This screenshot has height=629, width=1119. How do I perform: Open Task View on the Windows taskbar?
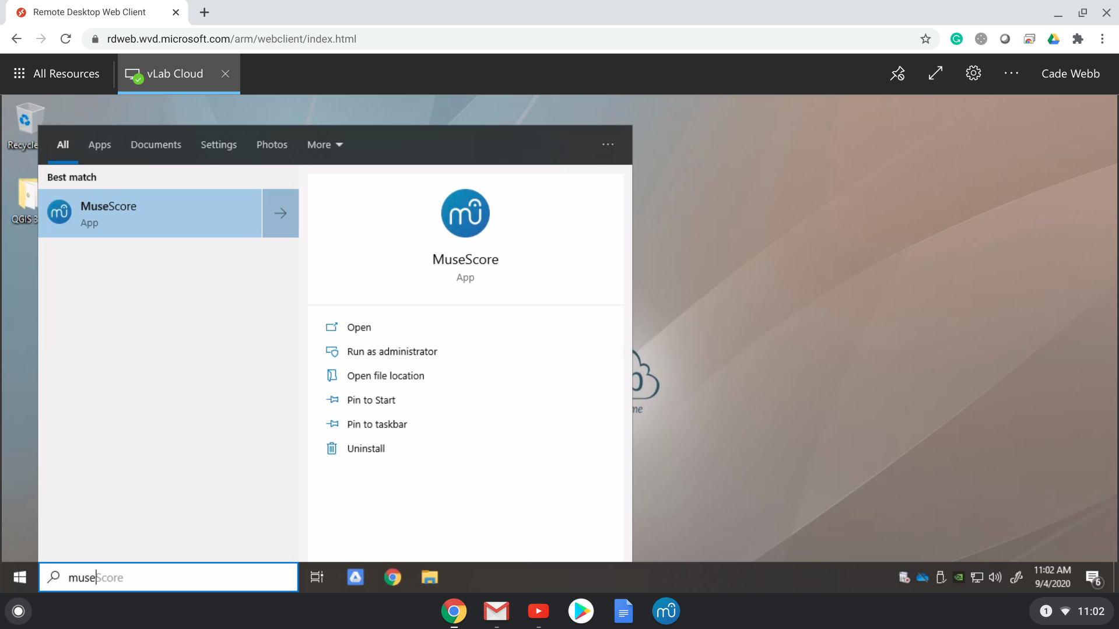coord(317,577)
